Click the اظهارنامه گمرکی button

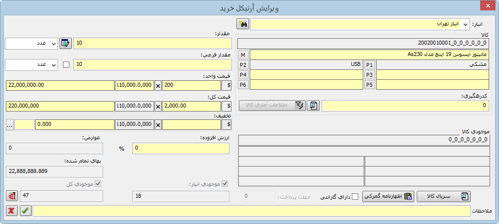[388, 196]
